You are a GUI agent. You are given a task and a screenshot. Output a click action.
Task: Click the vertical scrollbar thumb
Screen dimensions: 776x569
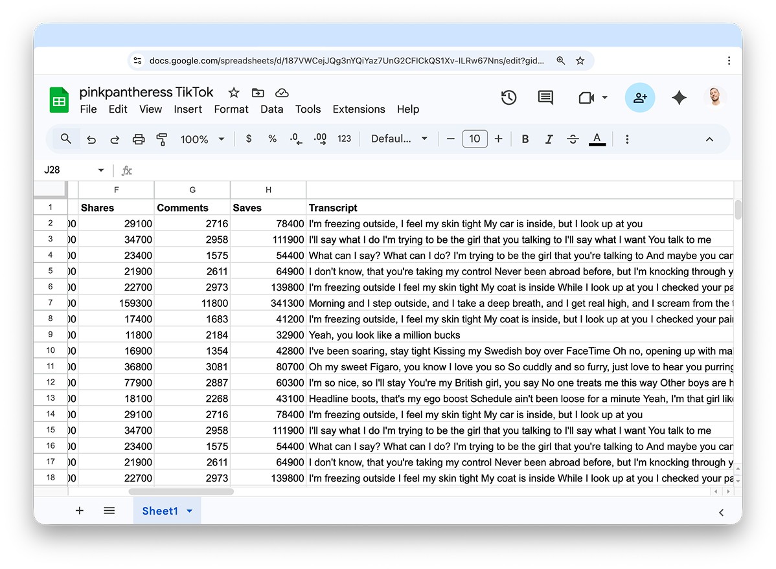point(738,210)
